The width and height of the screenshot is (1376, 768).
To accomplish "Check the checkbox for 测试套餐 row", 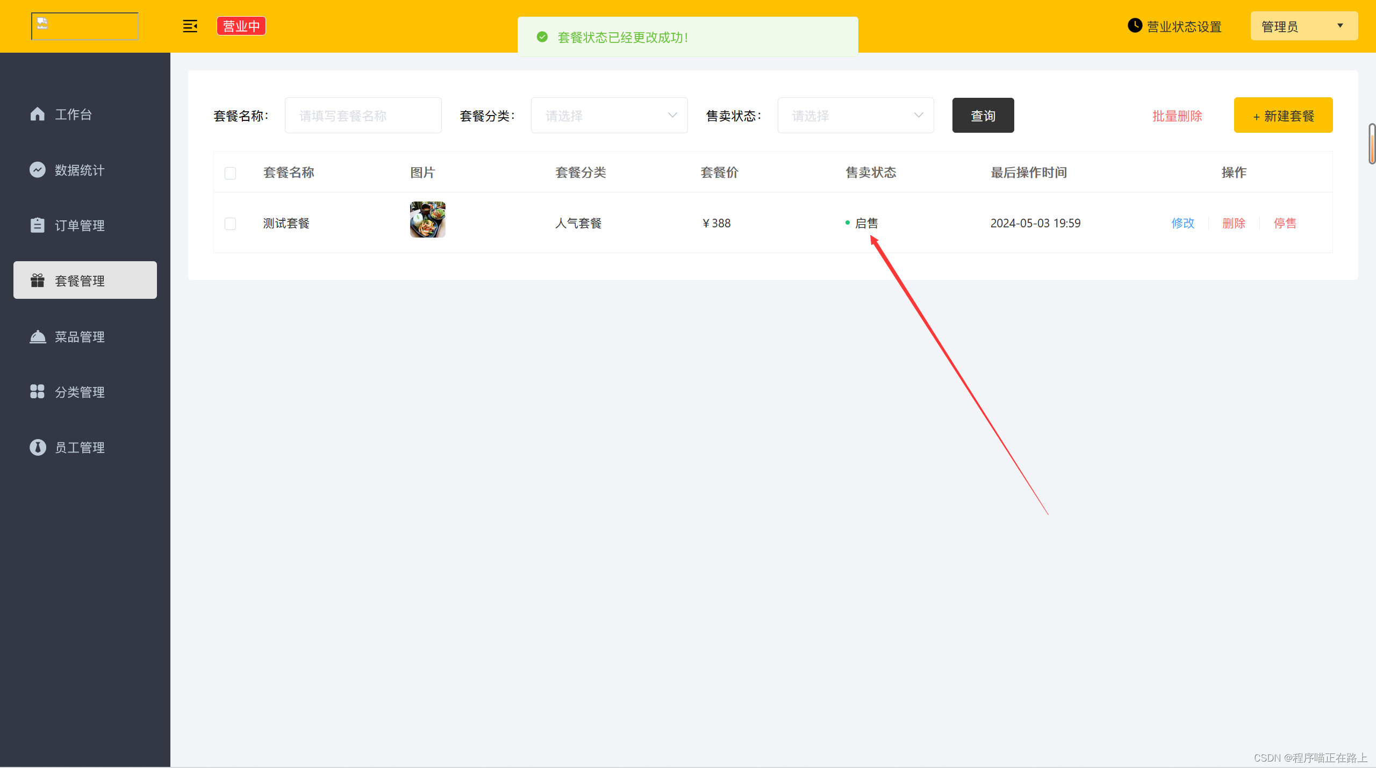I will tap(231, 224).
